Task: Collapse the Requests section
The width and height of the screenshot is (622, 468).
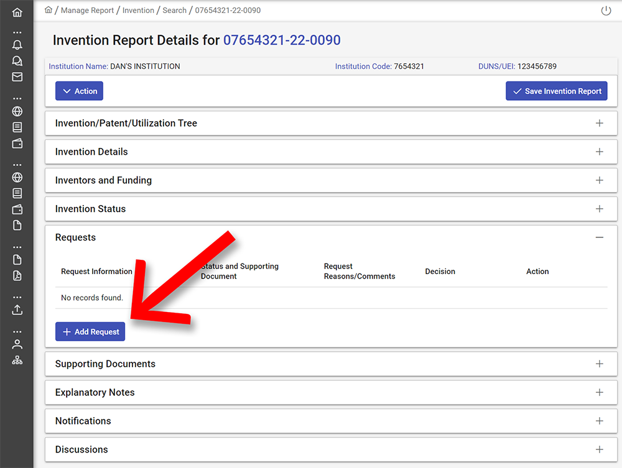Action: 599,237
